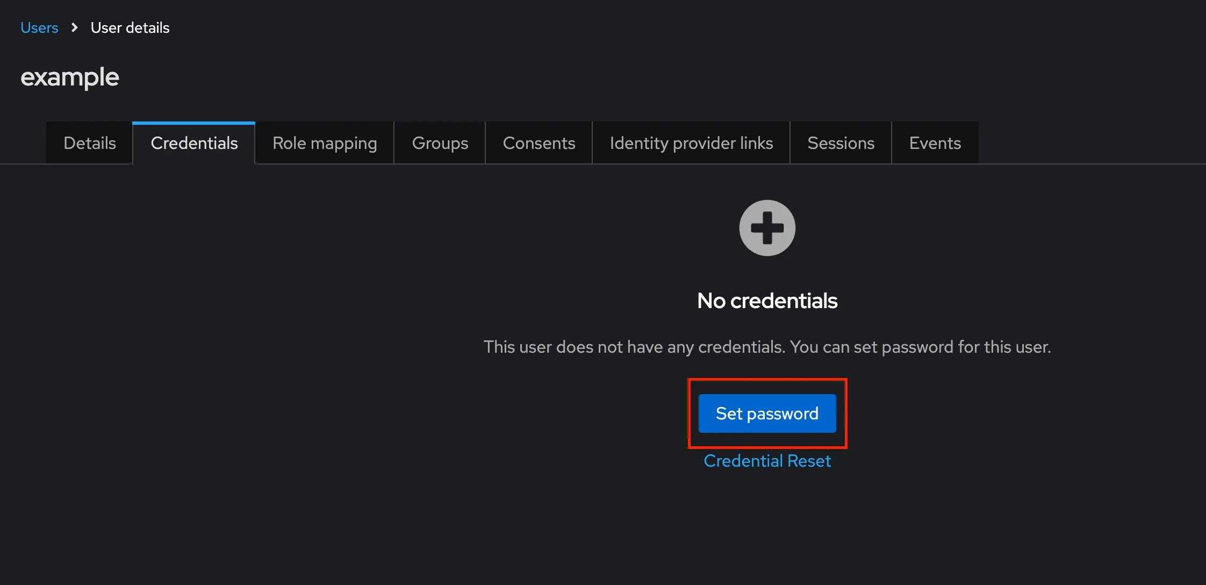1206x585 pixels.
Task: Click inside the red highlighted Set password area
Action: pos(767,413)
